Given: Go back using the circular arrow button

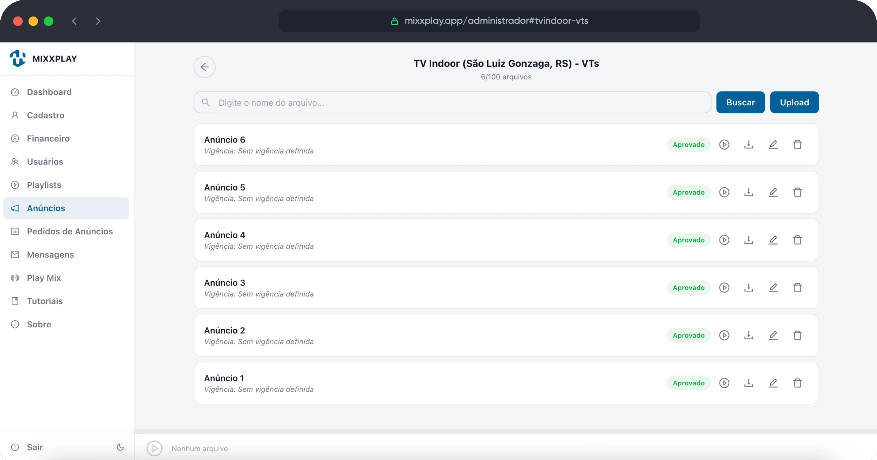Looking at the screenshot, I should 205,67.
